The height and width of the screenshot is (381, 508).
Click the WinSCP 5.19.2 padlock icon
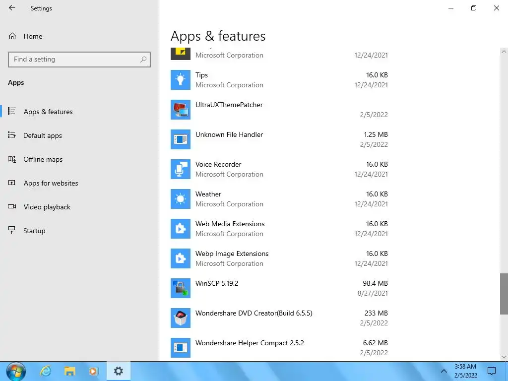(181, 288)
